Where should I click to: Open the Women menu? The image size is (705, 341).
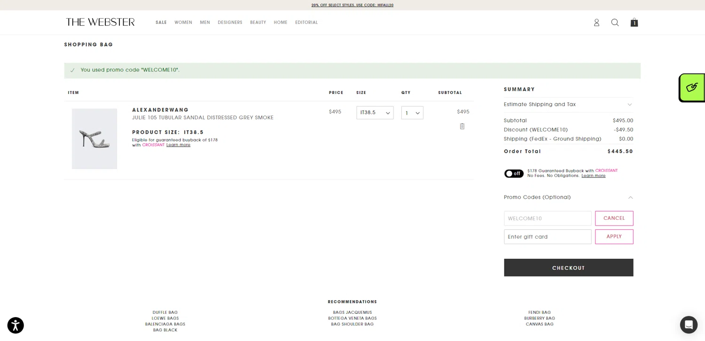(183, 23)
